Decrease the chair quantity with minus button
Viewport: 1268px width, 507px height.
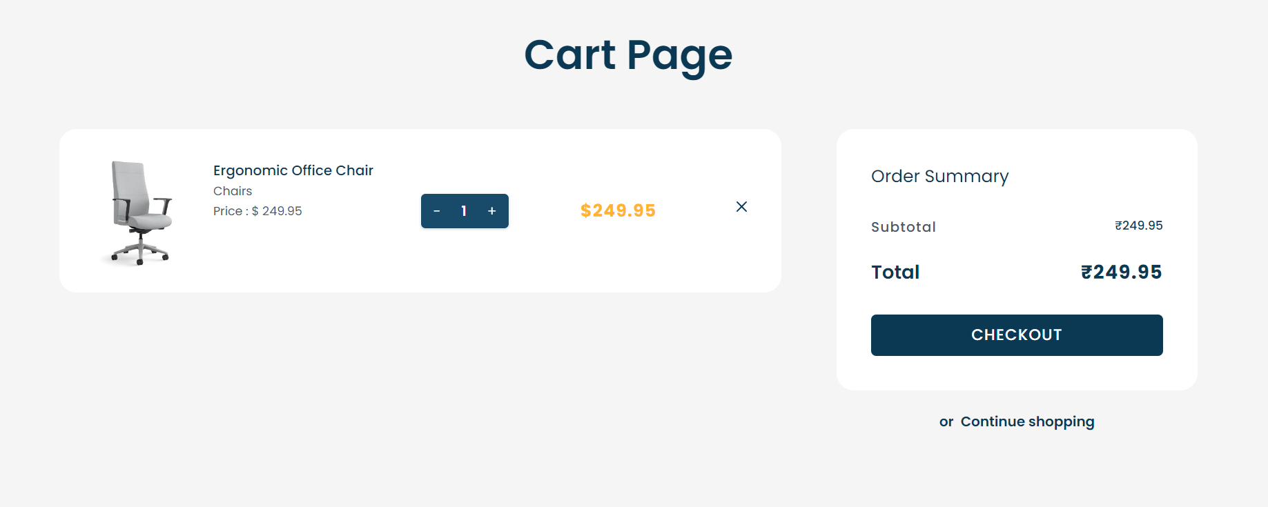click(x=437, y=211)
